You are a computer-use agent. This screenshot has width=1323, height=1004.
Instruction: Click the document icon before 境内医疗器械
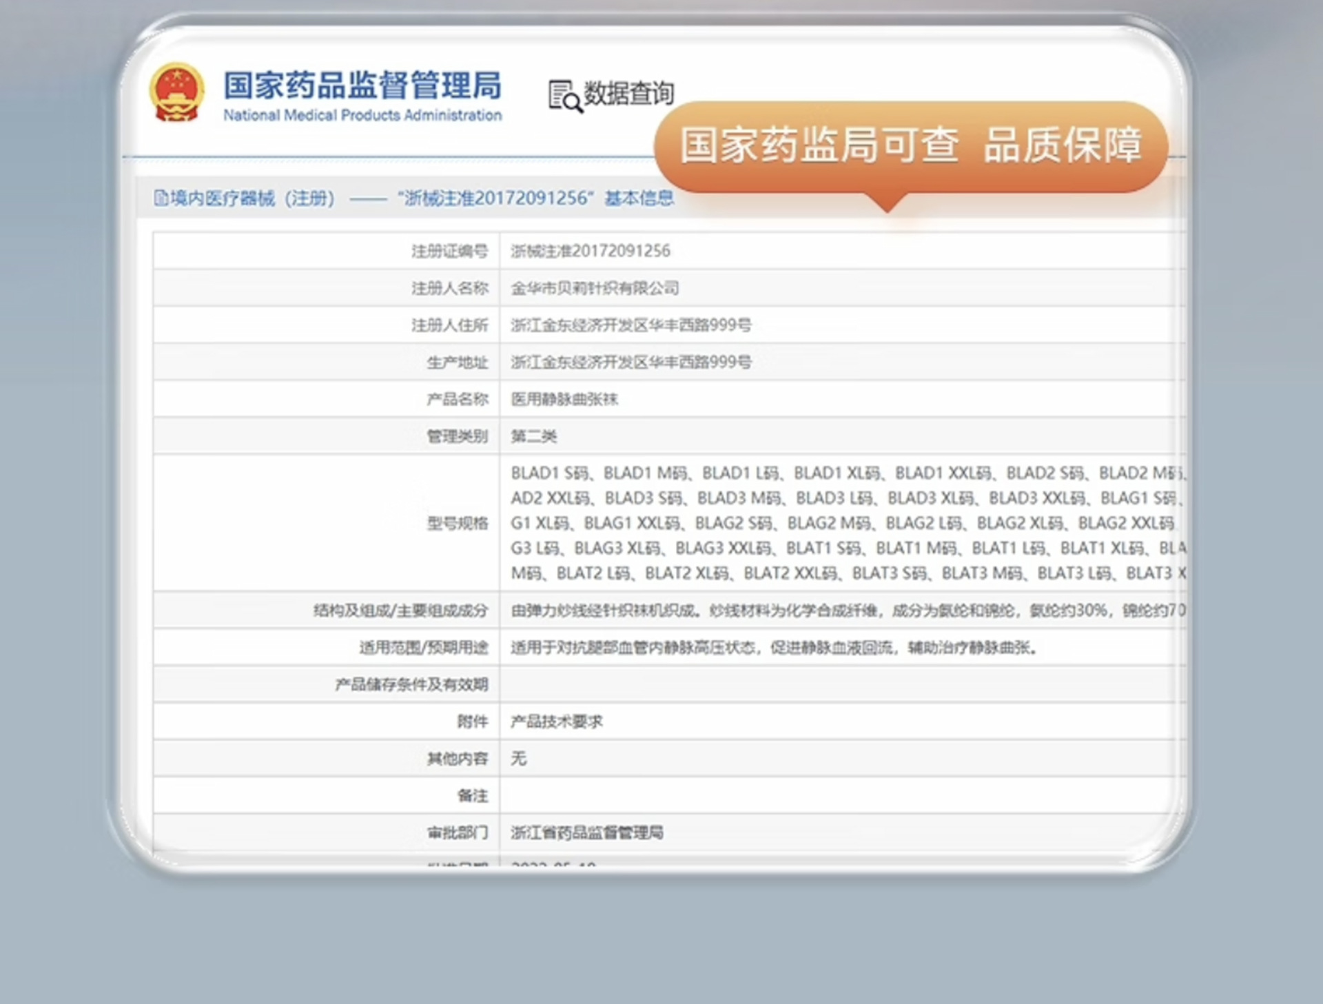point(161,198)
